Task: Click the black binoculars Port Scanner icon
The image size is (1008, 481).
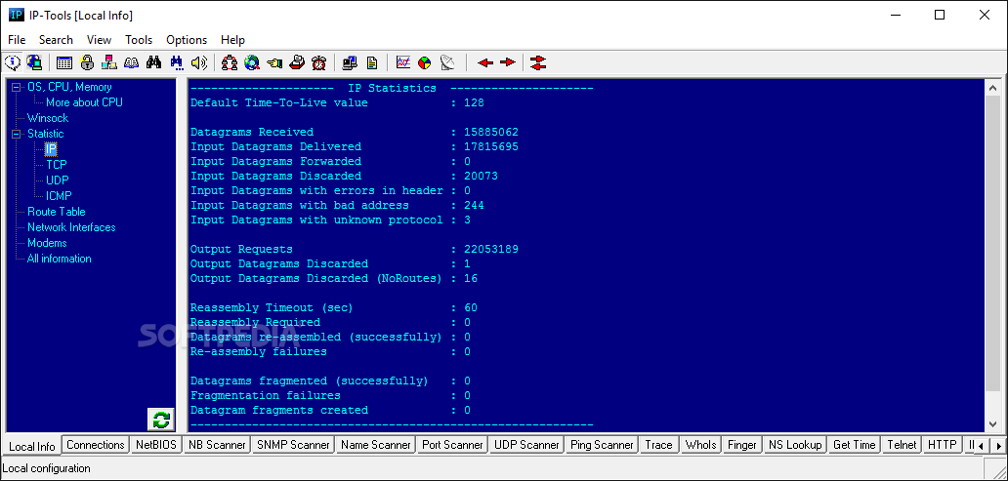Action: click(153, 62)
